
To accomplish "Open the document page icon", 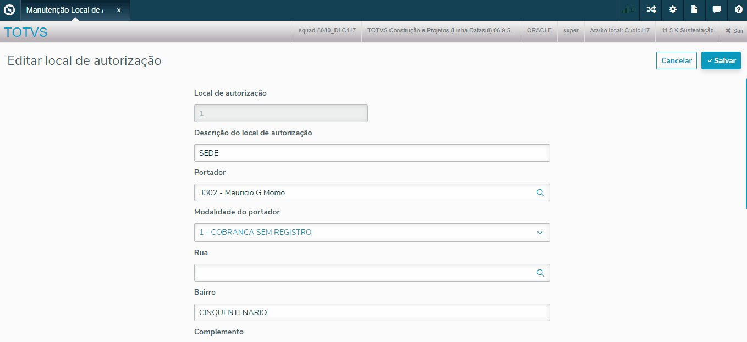I will tap(695, 10).
